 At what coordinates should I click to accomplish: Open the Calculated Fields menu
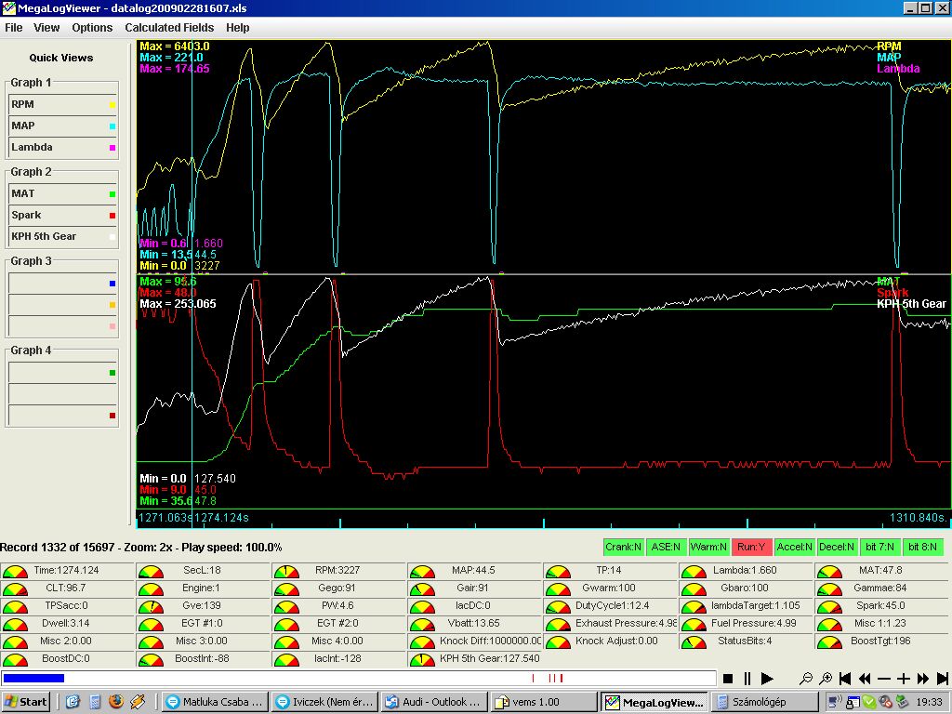pos(169,28)
